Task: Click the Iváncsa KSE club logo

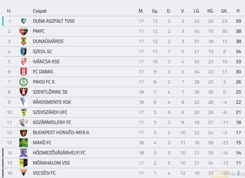Action: click(x=23, y=61)
